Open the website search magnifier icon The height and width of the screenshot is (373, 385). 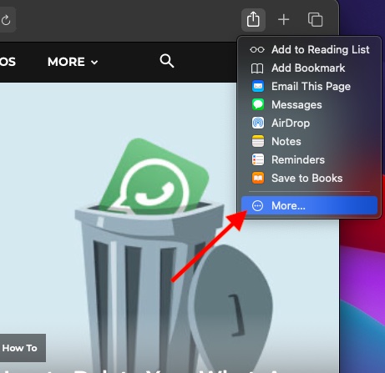coord(167,61)
